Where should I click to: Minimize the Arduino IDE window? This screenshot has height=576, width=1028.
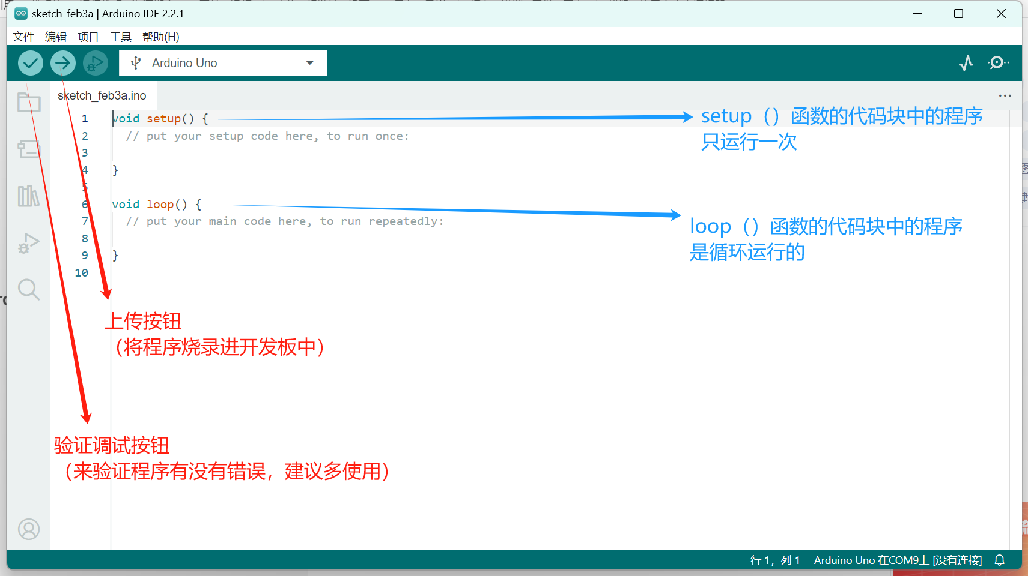click(917, 13)
